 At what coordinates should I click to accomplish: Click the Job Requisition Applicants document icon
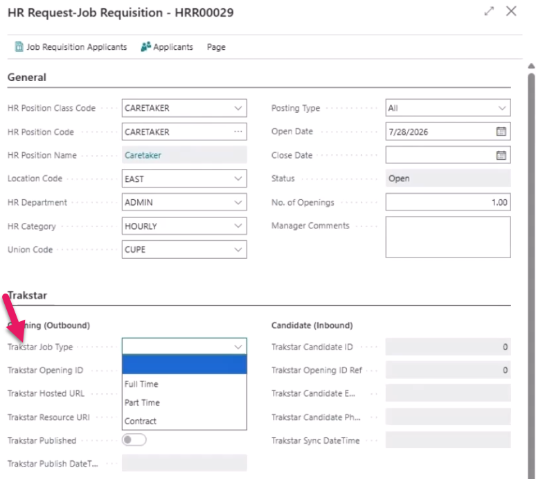(x=19, y=46)
